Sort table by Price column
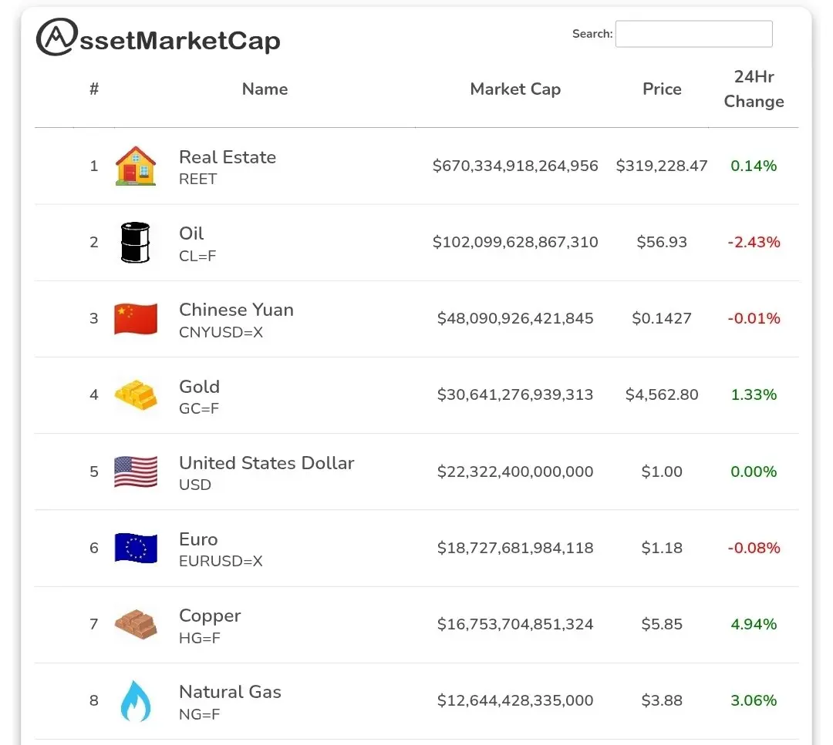The image size is (833, 745). [662, 89]
